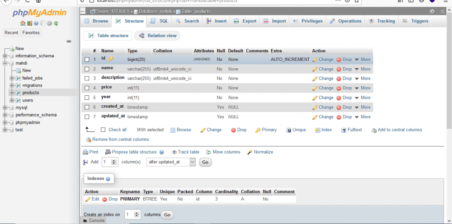Viewport: 452px width, 224px height.
Task: Click the Normalize wrench icon
Action: (x=250, y=152)
